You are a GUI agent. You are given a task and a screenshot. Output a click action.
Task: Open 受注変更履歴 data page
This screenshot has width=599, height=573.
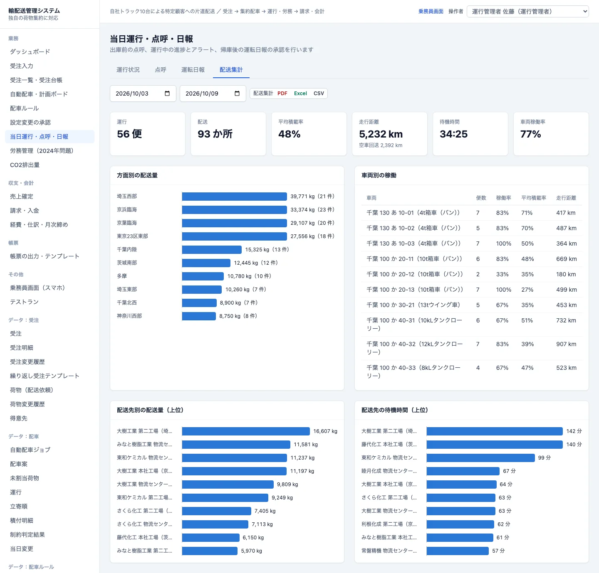50,362
